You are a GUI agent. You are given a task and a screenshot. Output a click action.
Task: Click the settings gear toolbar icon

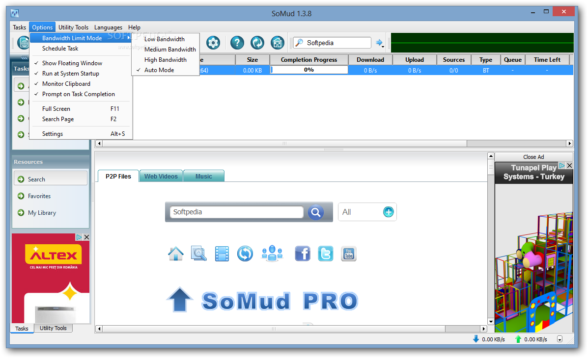pos(213,43)
